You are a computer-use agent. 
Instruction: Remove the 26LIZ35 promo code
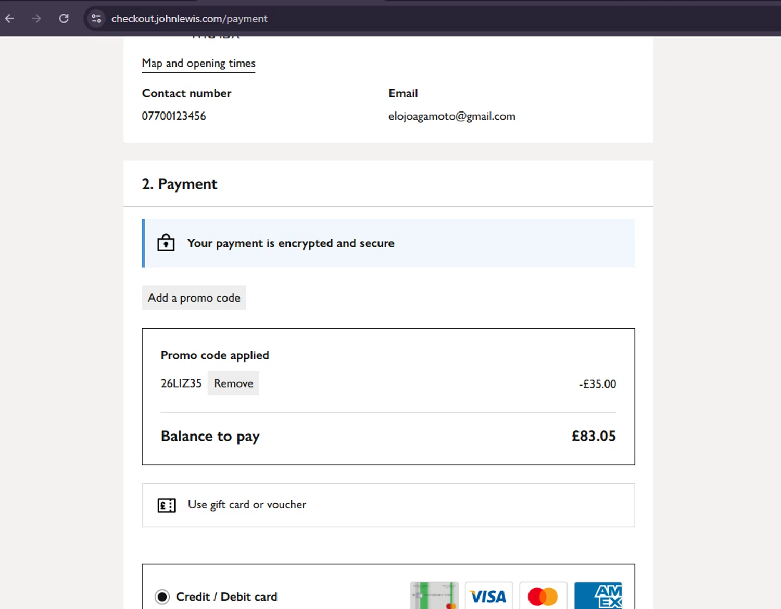pos(233,383)
